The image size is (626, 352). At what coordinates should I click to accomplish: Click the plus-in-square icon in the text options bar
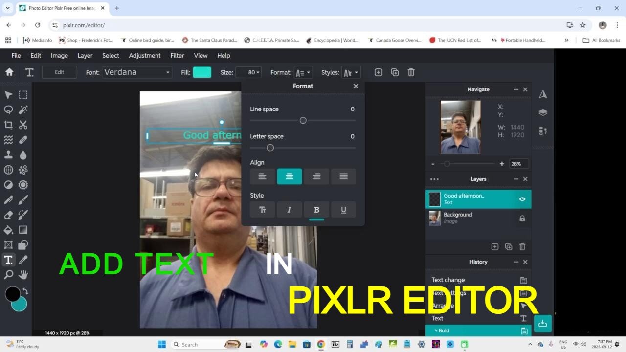click(378, 72)
